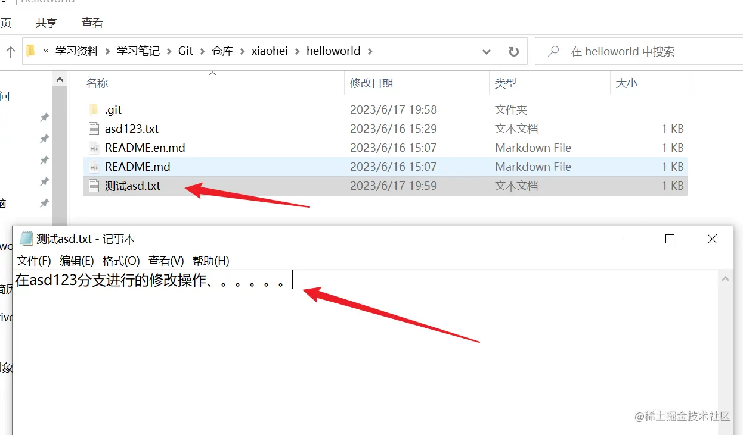Open Notepad 查看(V) menu
The image size is (743, 435).
[x=166, y=261]
